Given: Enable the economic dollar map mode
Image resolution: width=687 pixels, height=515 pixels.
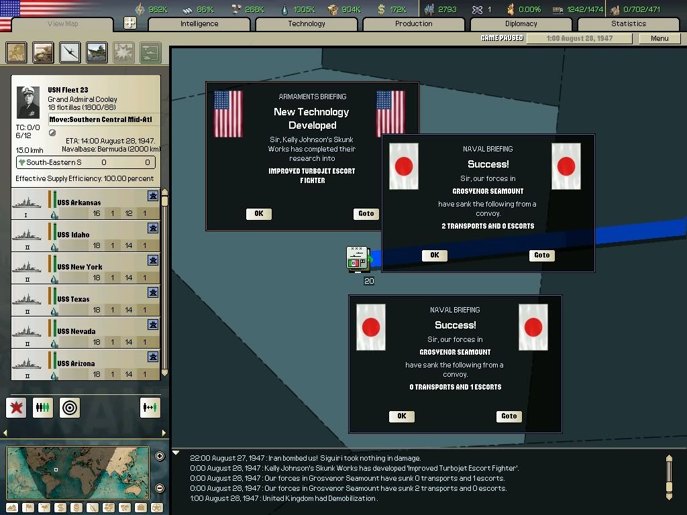Looking at the screenshot, I should [x=59, y=508].
